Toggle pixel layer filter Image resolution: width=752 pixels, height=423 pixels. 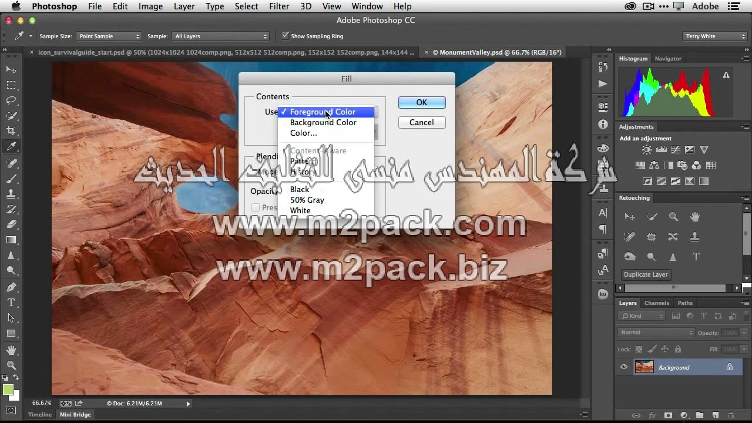676,316
